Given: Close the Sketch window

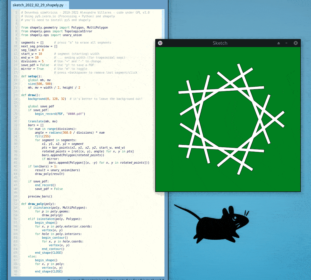Looking at the screenshot, I should coord(295,43).
